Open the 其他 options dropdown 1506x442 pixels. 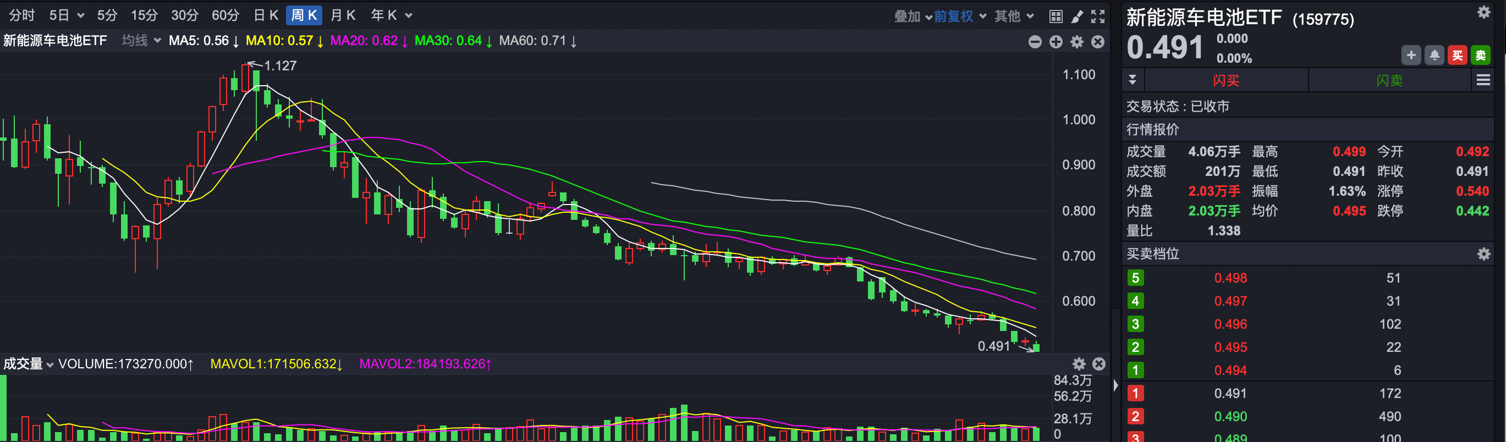pyautogui.click(x=1014, y=16)
